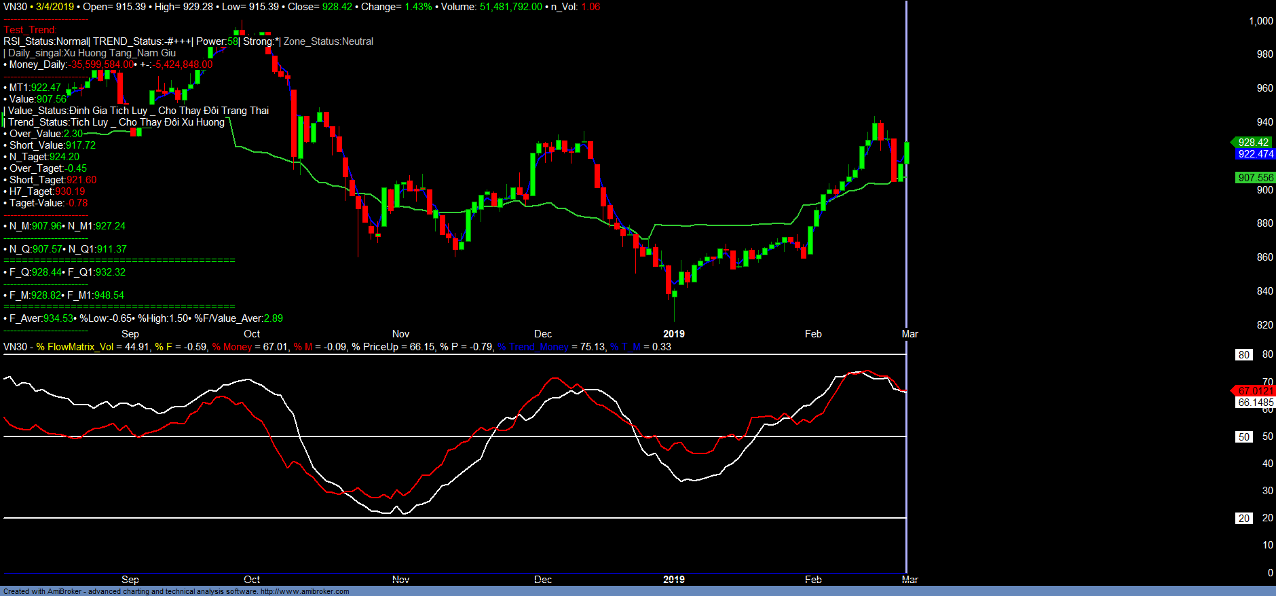Click Oct on the bottom indicator time axis

point(252,580)
